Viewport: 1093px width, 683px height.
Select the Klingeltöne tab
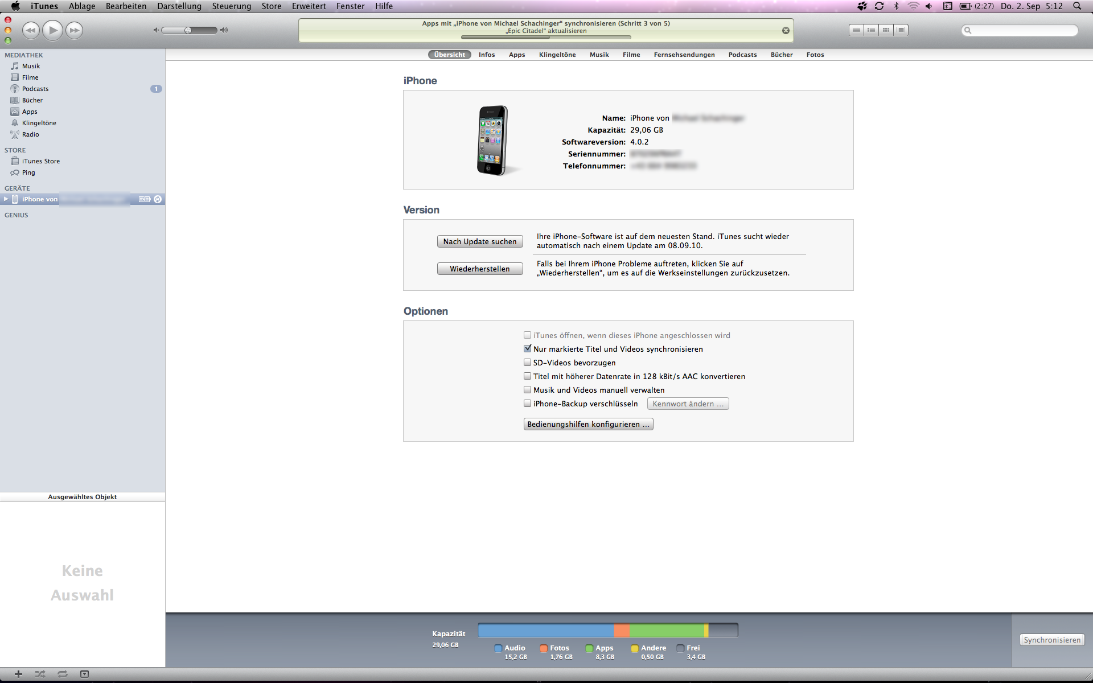[557, 55]
